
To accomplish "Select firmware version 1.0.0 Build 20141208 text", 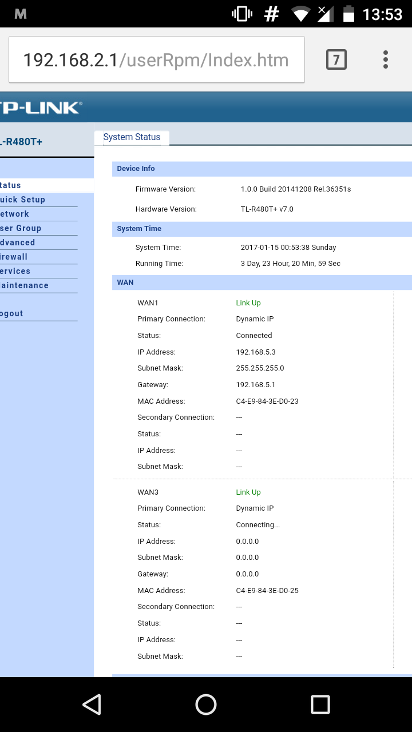I will tap(296, 189).
